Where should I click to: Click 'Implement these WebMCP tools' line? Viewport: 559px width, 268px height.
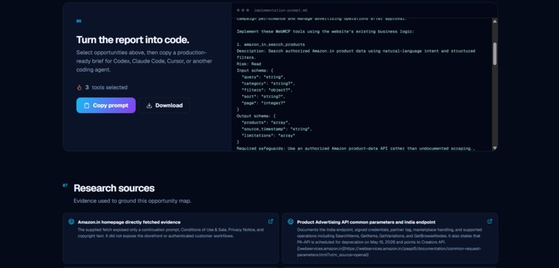pos(325,31)
